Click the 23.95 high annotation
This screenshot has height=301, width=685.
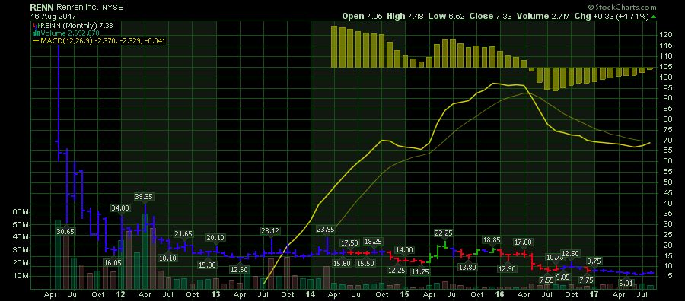[x=327, y=229]
